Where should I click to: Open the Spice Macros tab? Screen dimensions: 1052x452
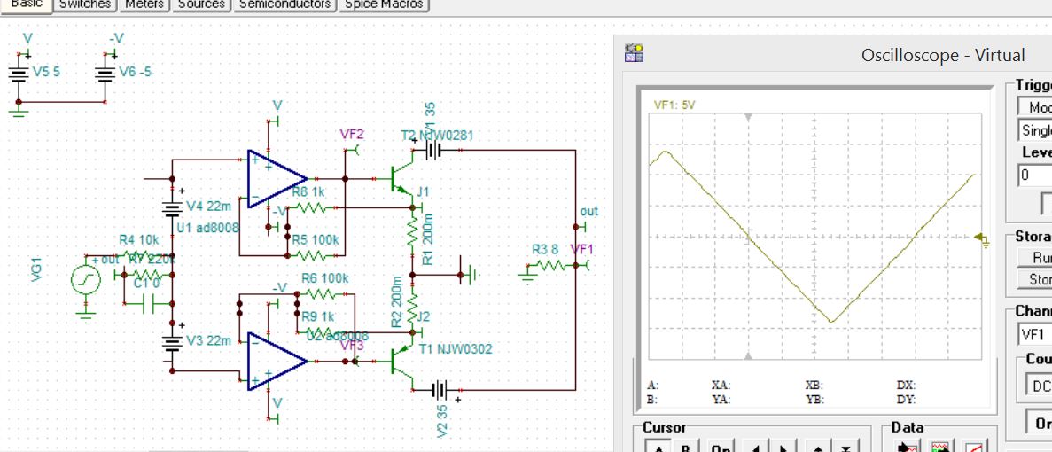(385, 4)
